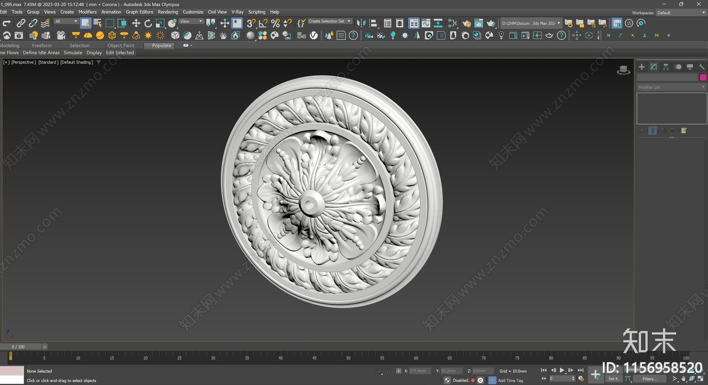Open the Create tab in command panel
This screenshot has height=385, width=708.
pyautogui.click(x=642, y=67)
